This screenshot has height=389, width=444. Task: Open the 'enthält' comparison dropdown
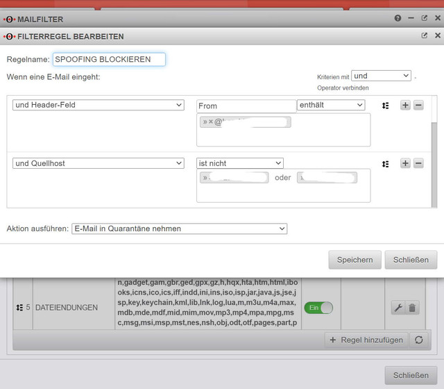[331, 105]
